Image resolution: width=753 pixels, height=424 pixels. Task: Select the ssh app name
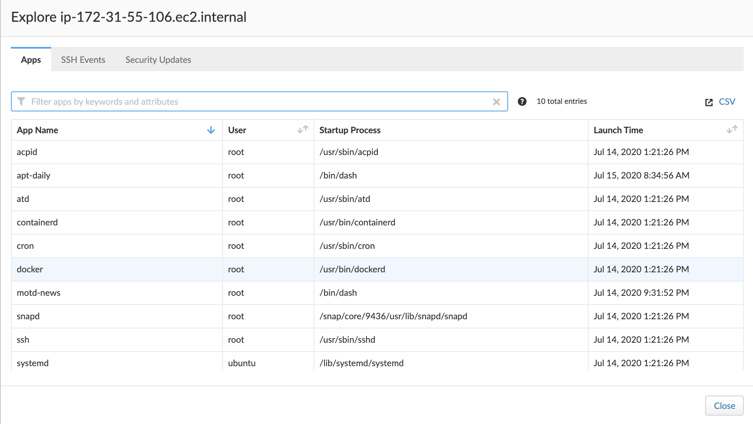tap(23, 340)
